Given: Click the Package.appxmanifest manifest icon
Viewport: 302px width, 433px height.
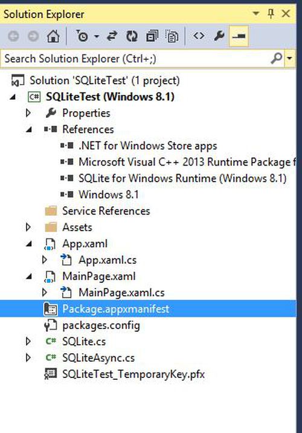Looking at the screenshot, I should pos(51,309).
